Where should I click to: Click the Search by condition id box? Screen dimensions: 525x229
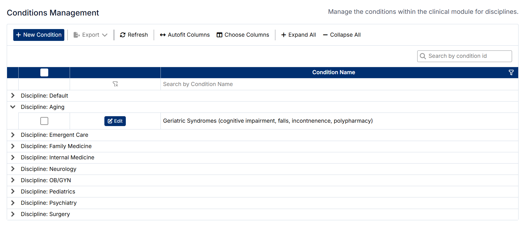(468, 56)
